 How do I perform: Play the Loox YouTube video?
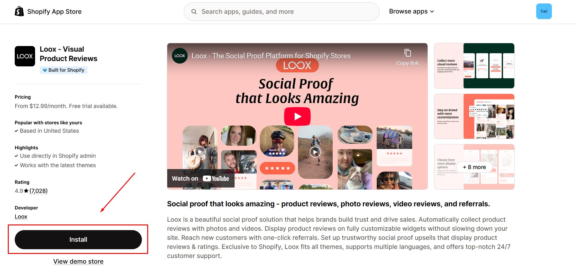point(297,116)
